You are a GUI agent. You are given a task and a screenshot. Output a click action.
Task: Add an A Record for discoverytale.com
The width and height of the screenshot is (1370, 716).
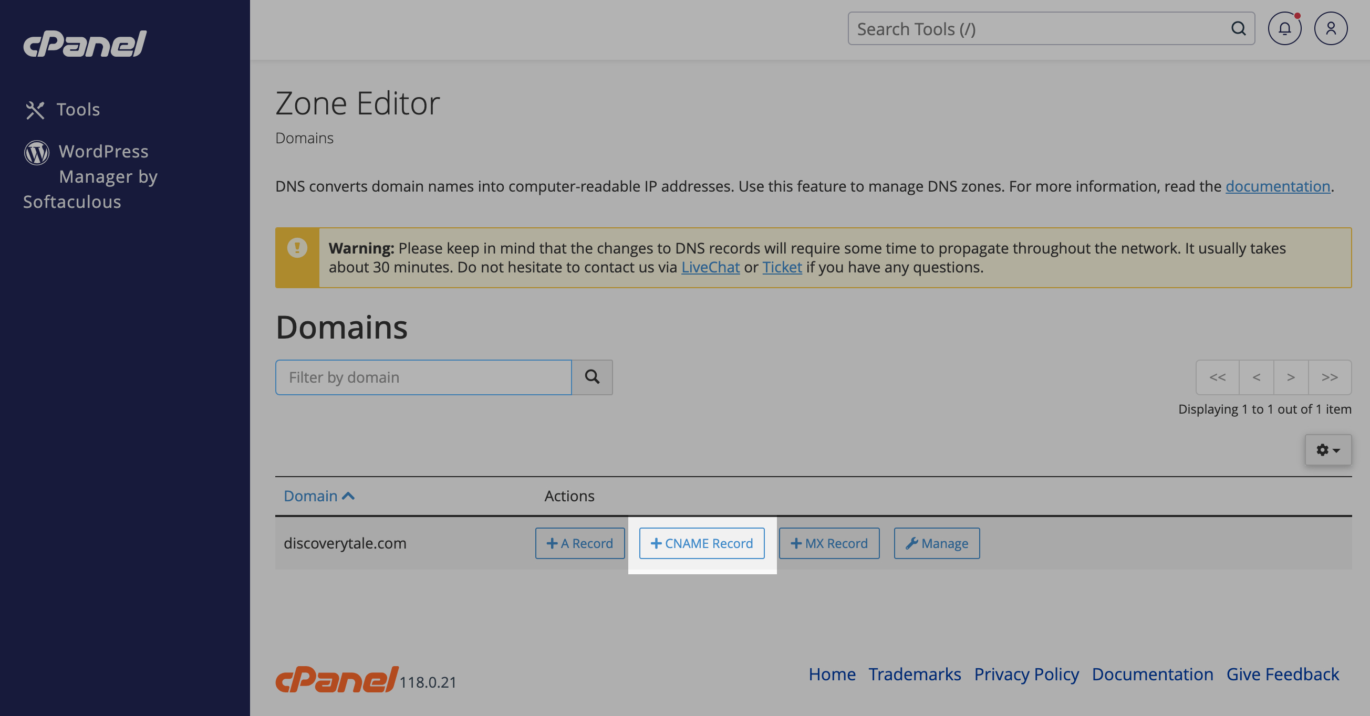(x=580, y=543)
